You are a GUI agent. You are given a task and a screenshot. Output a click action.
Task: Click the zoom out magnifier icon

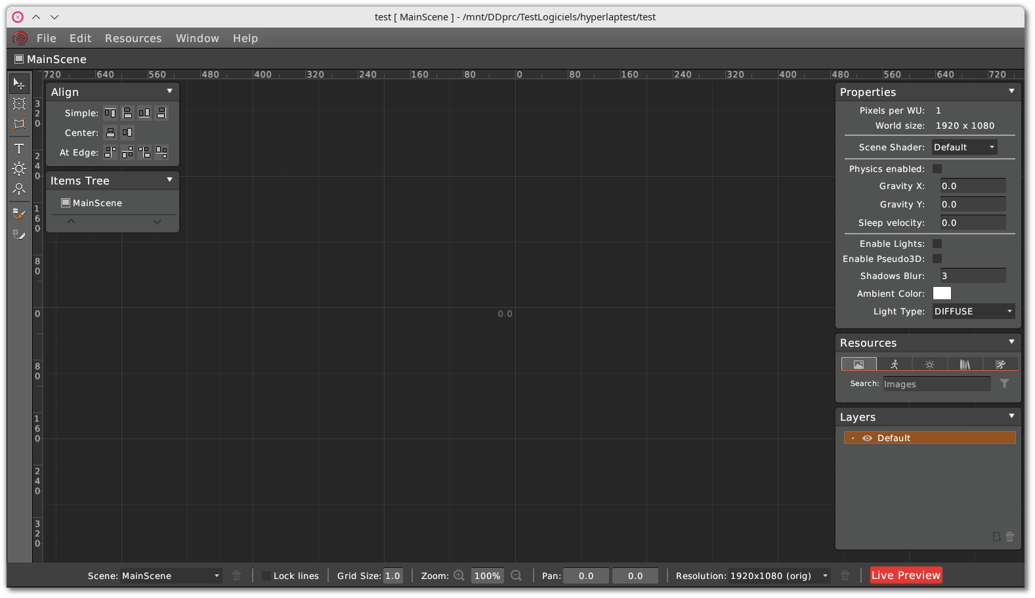[516, 576]
